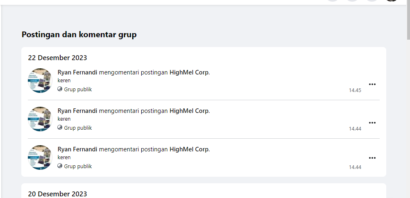Click "Grup publik" label in the third entry
Screen dimensions: 410x198
coord(78,166)
